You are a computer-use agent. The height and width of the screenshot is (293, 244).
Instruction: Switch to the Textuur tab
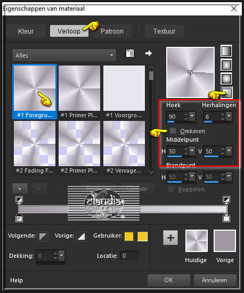coord(165,31)
